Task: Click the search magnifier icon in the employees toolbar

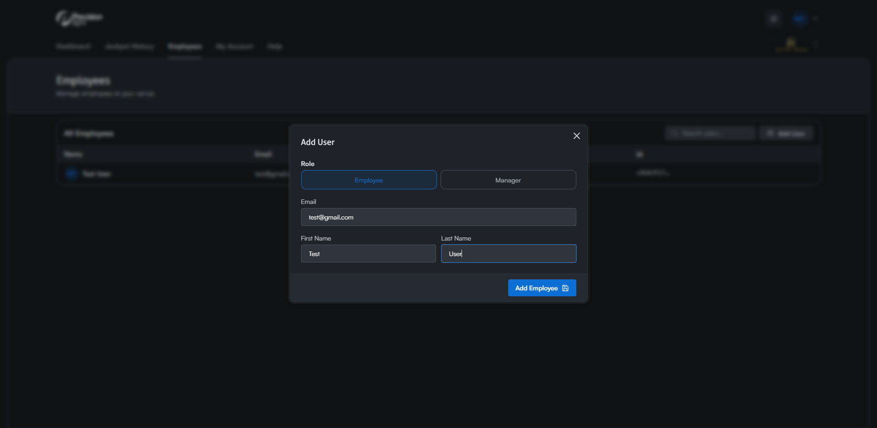Action: [675, 133]
